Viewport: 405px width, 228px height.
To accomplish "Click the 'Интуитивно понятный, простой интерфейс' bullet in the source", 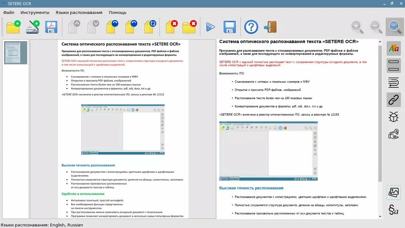I will click(98, 200).
